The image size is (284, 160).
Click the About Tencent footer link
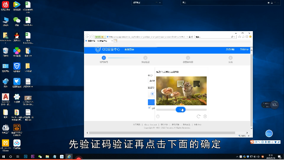tap(150, 125)
